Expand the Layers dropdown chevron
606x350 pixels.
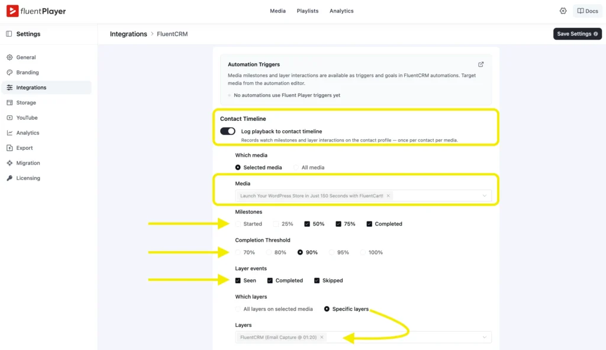pyautogui.click(x=484, y=337)
